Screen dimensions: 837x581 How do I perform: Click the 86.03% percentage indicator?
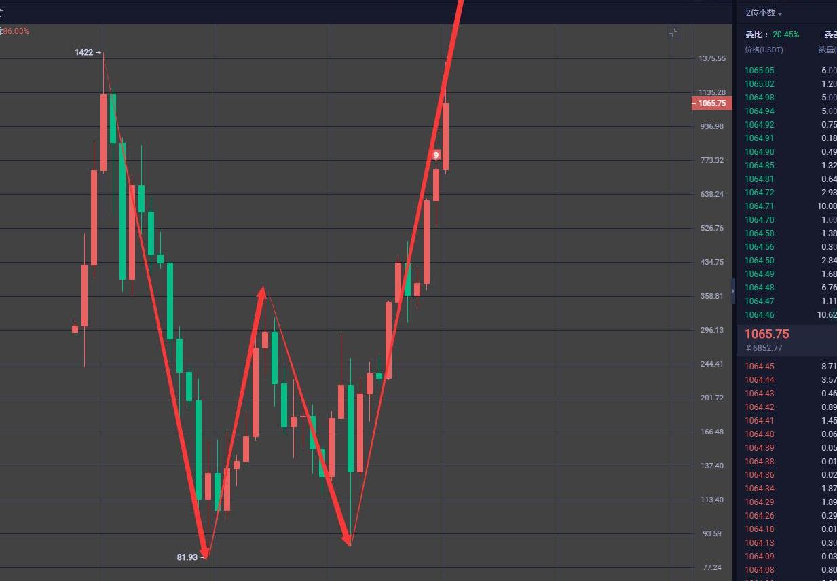pyautogui.click(x=16, y=31)
